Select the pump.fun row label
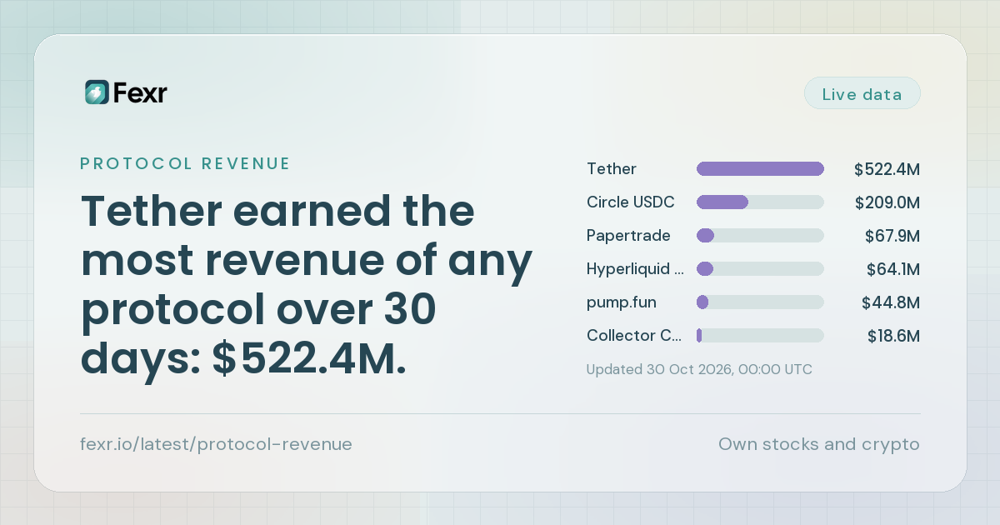 622,302
